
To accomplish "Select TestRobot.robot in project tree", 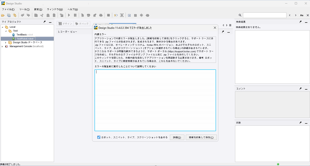I will (25, 38).
